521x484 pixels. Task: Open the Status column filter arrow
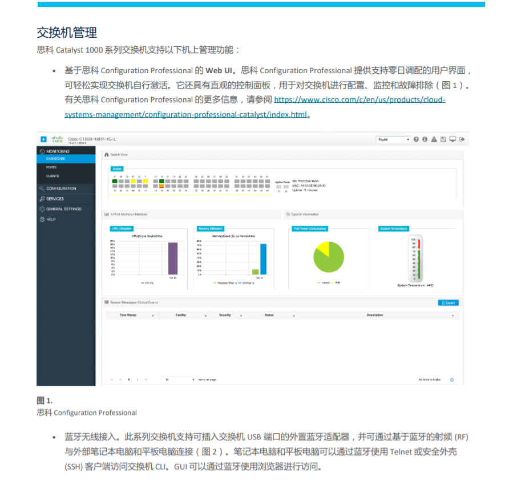coord(294,315)
